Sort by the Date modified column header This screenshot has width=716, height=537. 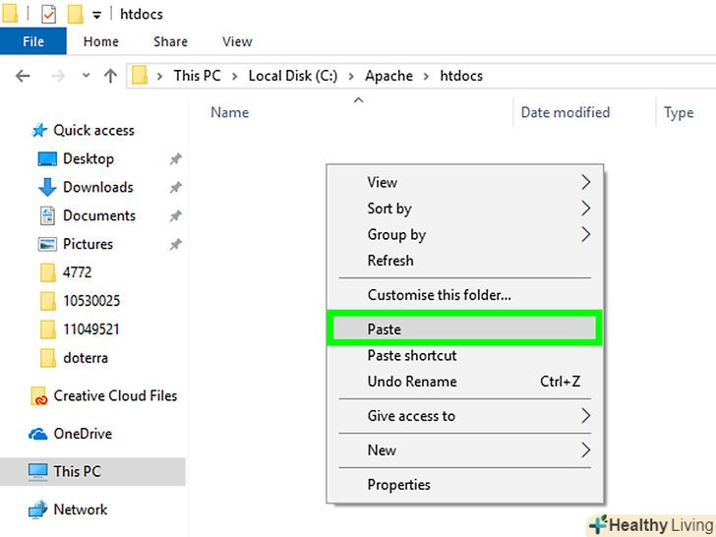point(566,112)
